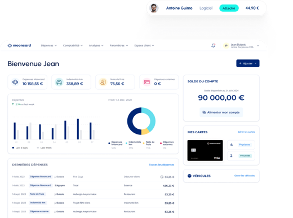The height and width of the screenshot is (218, 293).
Task: Expand the Jean Dubois account chevron
Action: coord(258,46)
